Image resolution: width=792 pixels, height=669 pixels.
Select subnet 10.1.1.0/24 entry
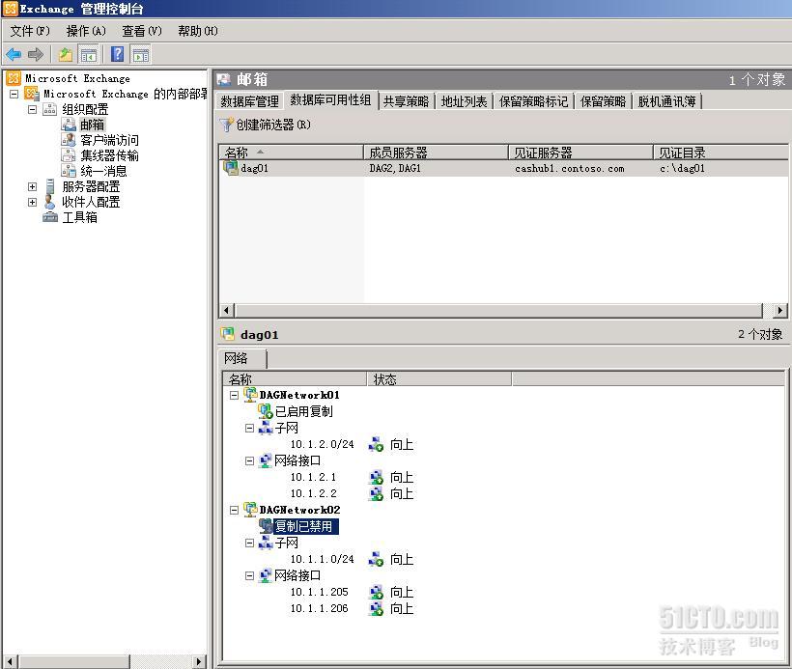(323, 559)
